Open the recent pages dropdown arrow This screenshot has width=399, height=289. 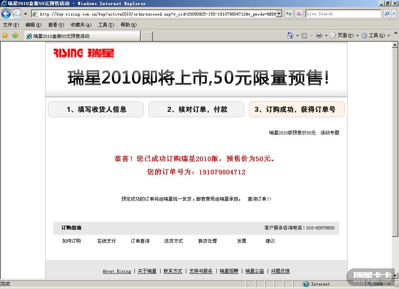(25, 14)
